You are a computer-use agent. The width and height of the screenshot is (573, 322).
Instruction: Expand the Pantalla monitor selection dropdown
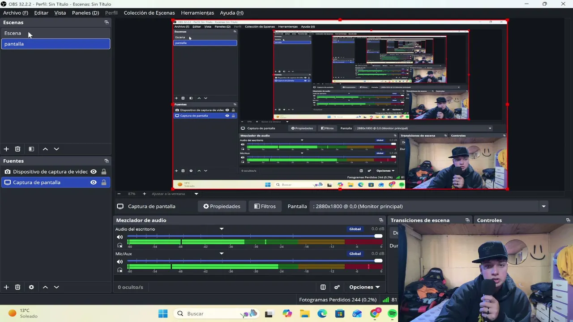coord(543,206)
